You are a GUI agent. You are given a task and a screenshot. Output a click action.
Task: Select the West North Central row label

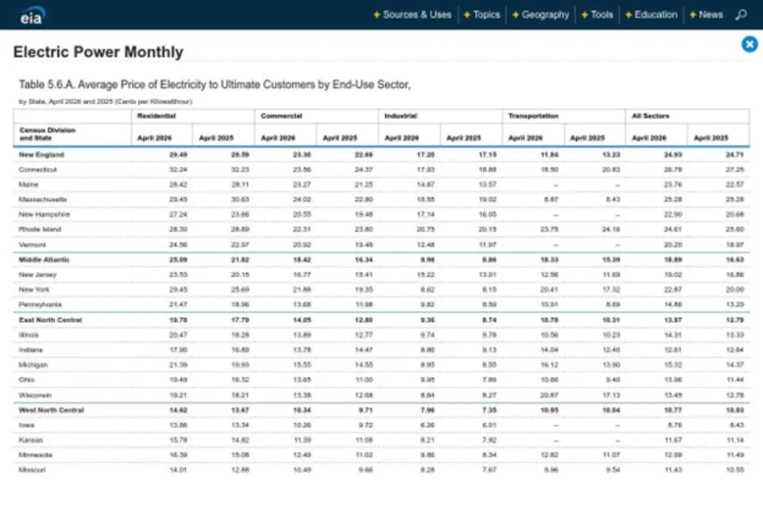(52, 410)
